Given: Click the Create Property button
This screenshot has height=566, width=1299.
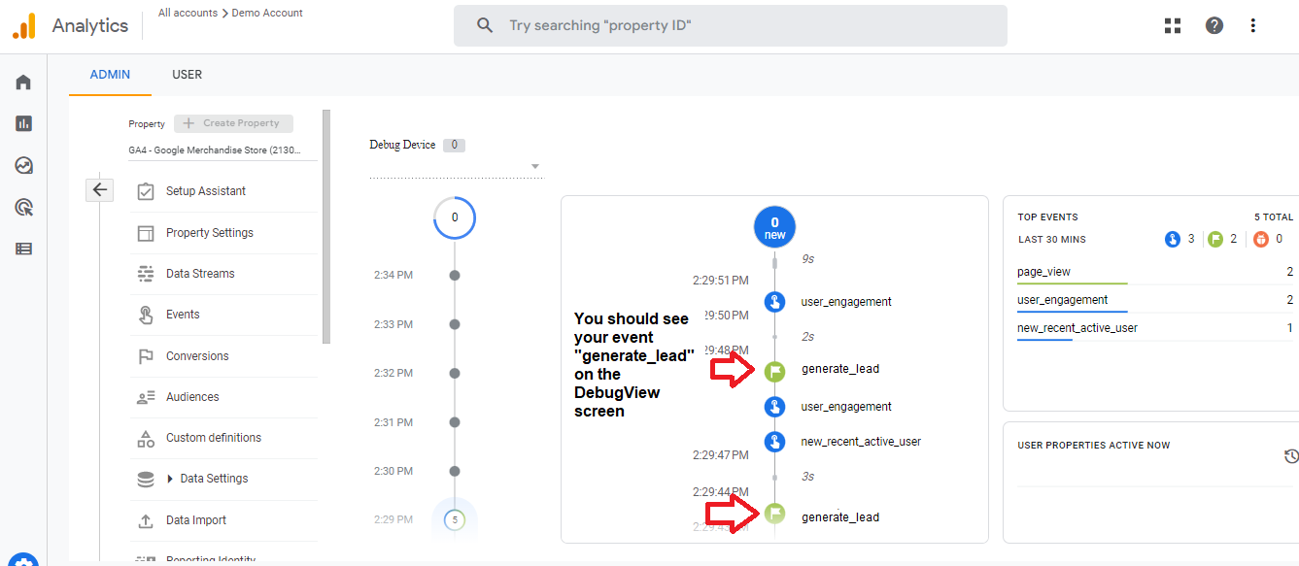Looking at the screenshot, I should click(x=233, y=123).
